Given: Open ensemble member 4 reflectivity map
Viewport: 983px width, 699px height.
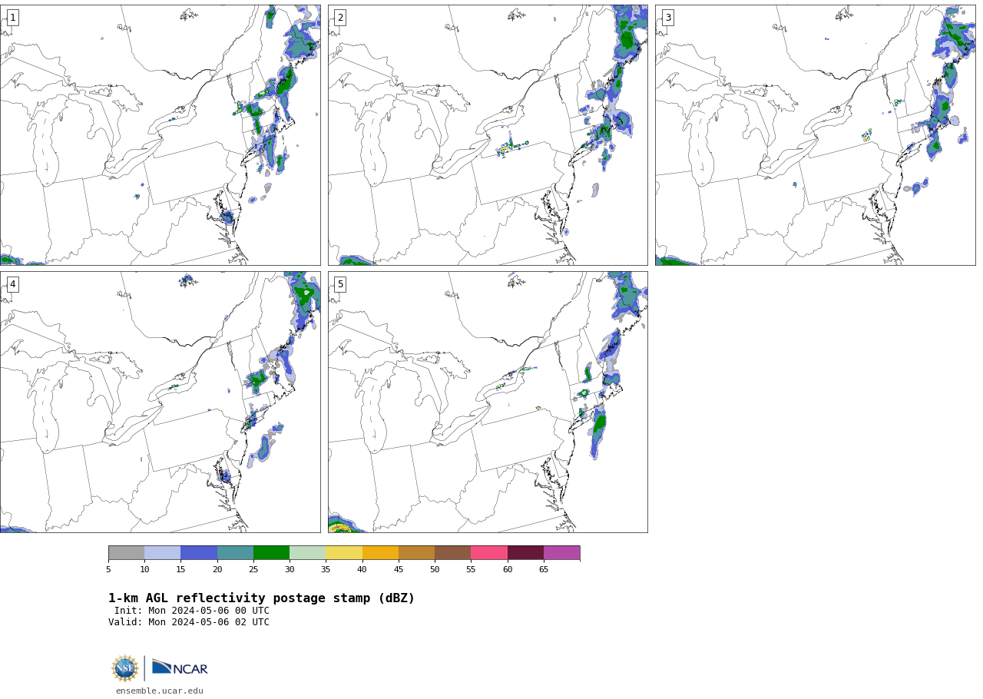Looking at the screenshot, I should click(161, 402).
